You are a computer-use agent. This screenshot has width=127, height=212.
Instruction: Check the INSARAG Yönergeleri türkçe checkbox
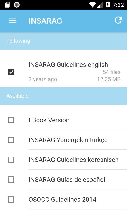[11, 140]
